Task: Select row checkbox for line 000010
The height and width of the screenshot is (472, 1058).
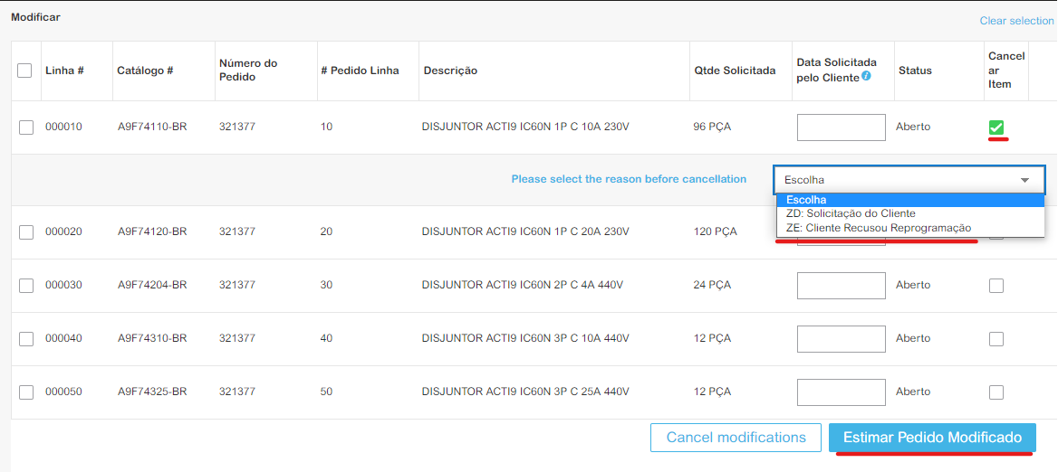Action: 26,127
